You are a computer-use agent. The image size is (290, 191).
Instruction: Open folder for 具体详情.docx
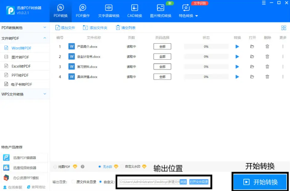point(252,77)
